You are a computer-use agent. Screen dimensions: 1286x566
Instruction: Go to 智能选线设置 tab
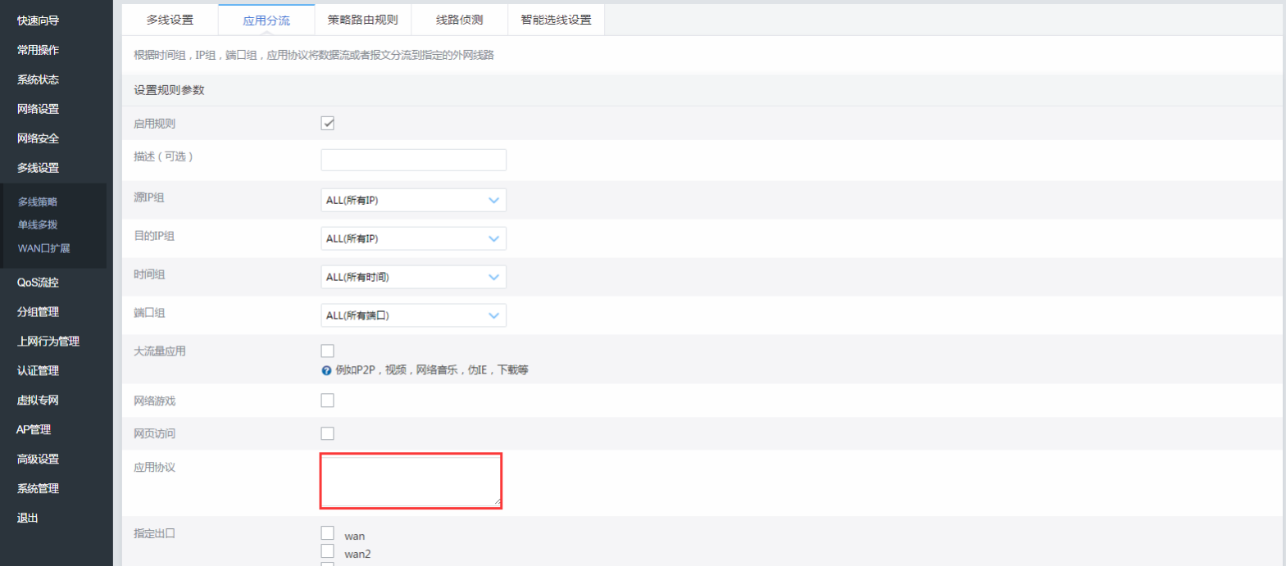[556, 20]
